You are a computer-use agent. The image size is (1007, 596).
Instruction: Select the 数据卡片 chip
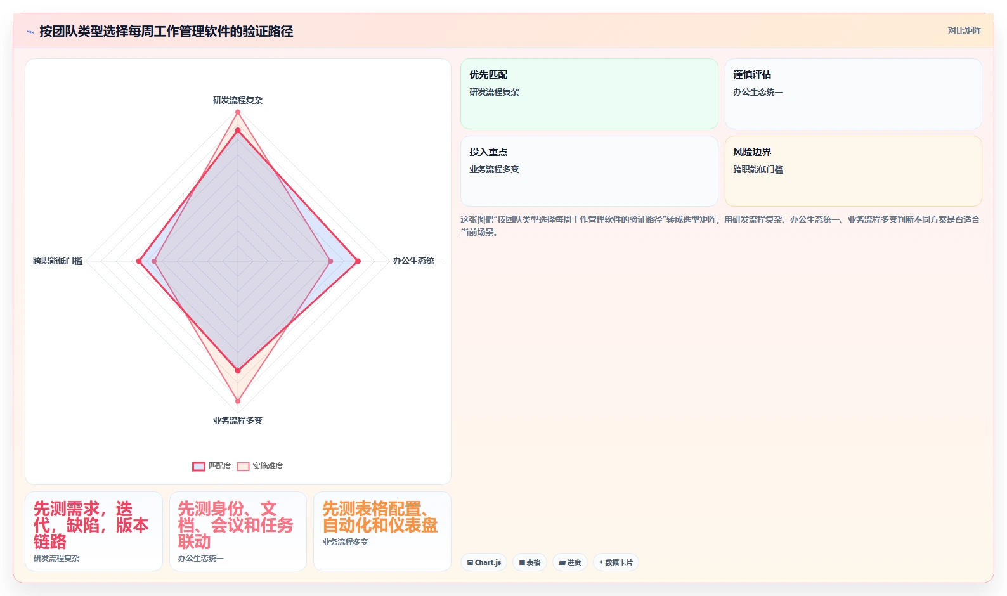[616, 562]
